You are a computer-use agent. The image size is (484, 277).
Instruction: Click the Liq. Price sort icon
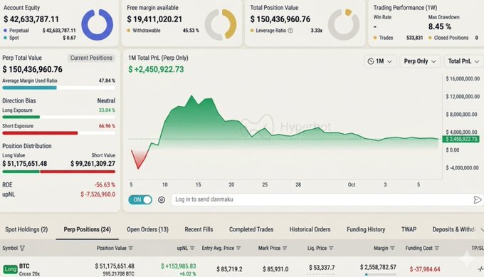pos(331,248)
